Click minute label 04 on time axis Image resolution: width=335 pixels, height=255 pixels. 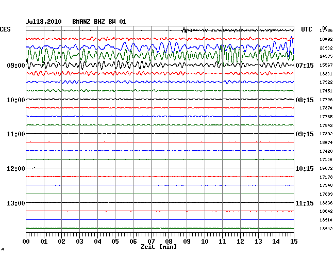(97, 242)
